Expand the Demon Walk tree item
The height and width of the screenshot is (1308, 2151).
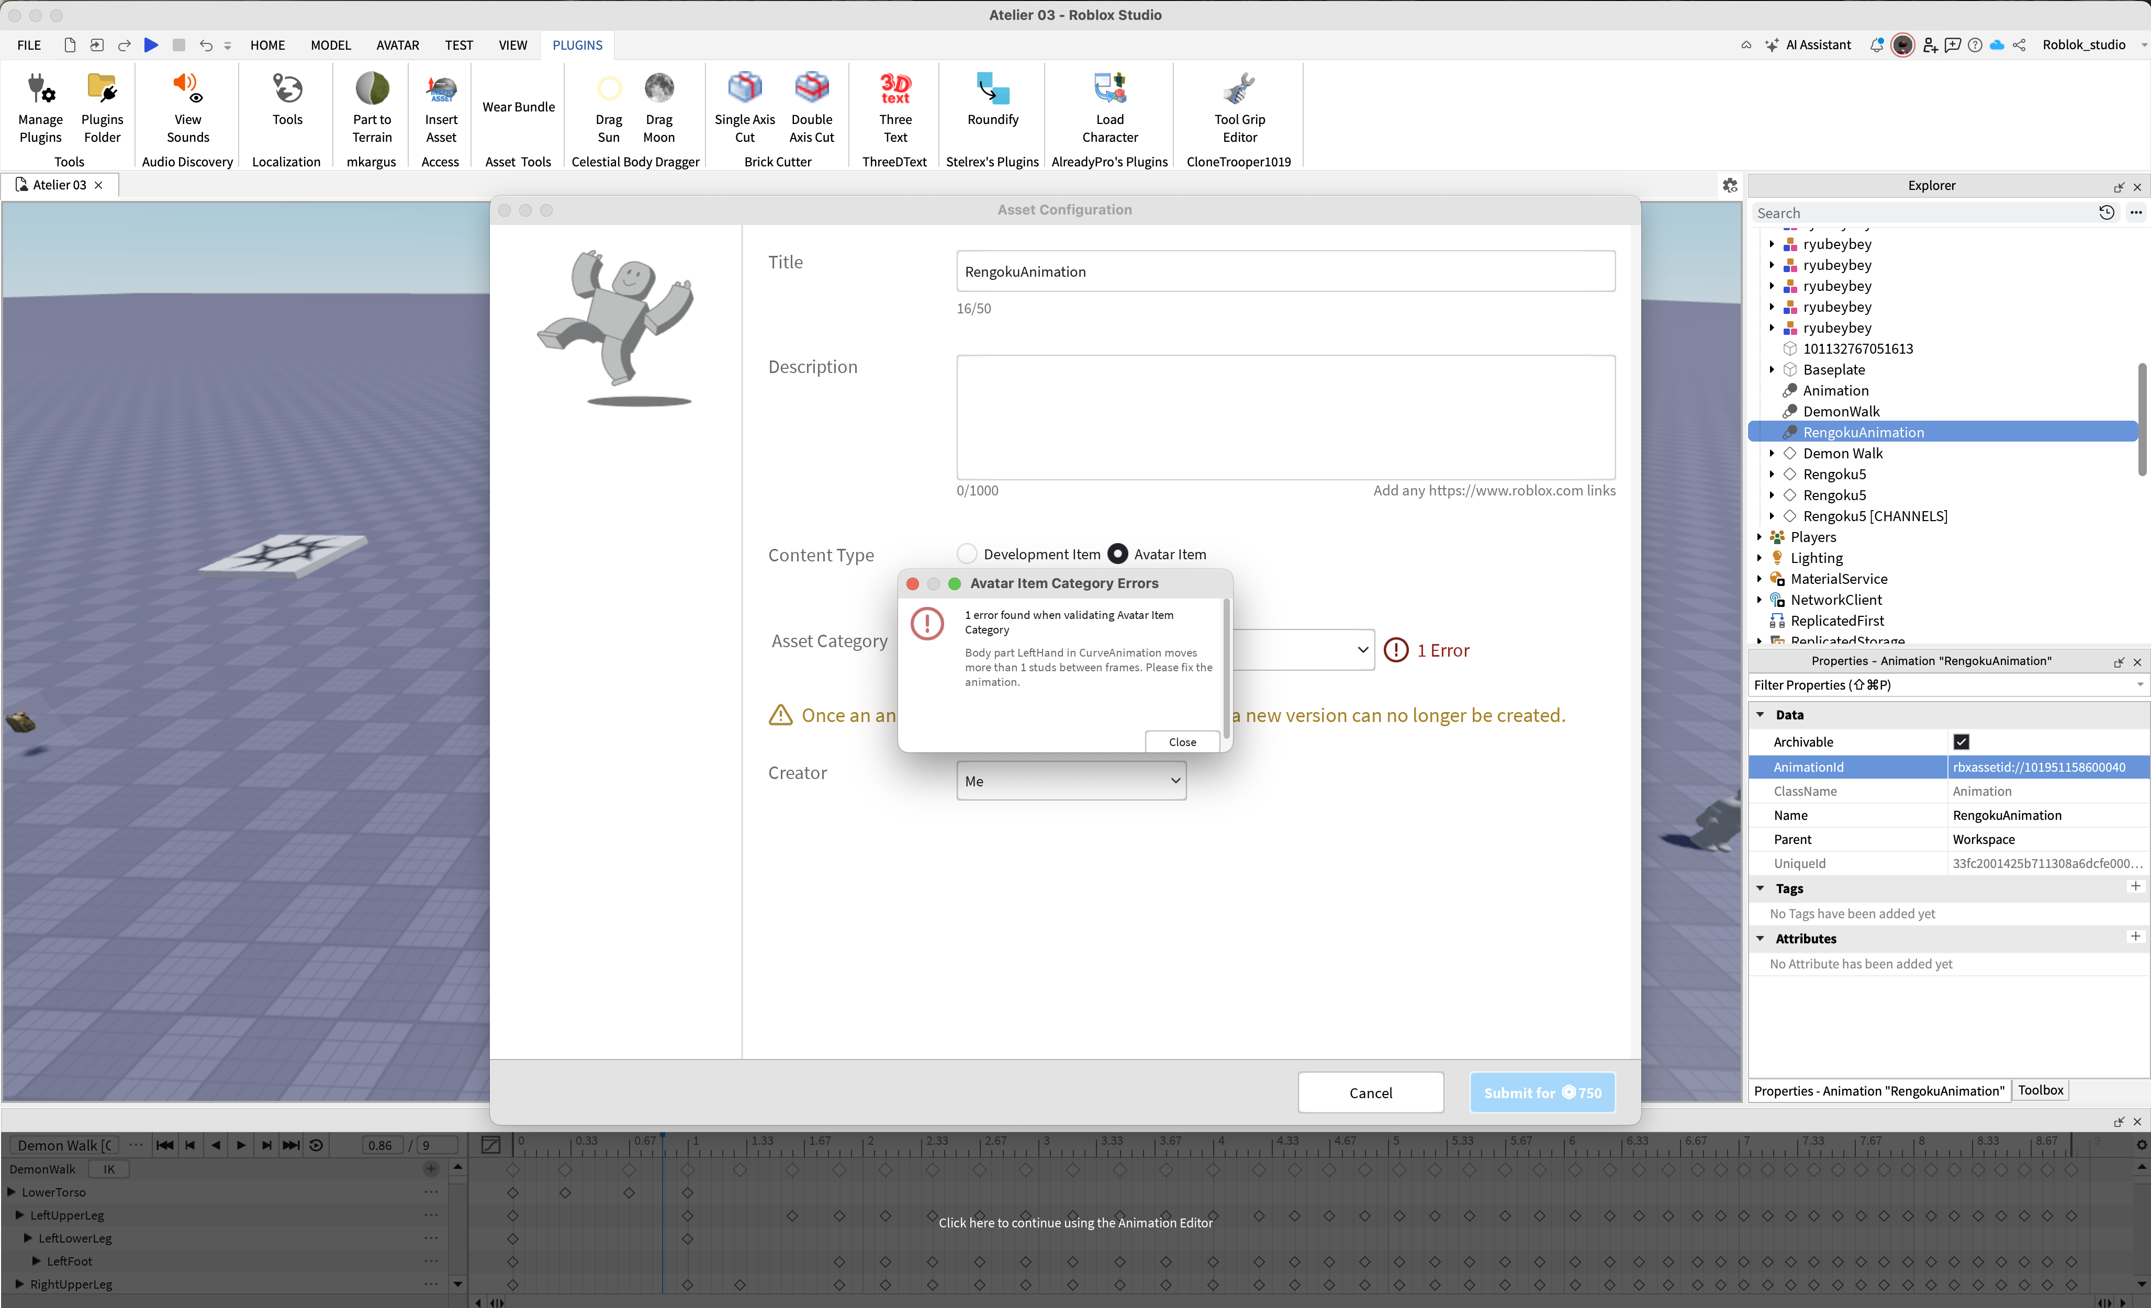[x=1771, y=453]
